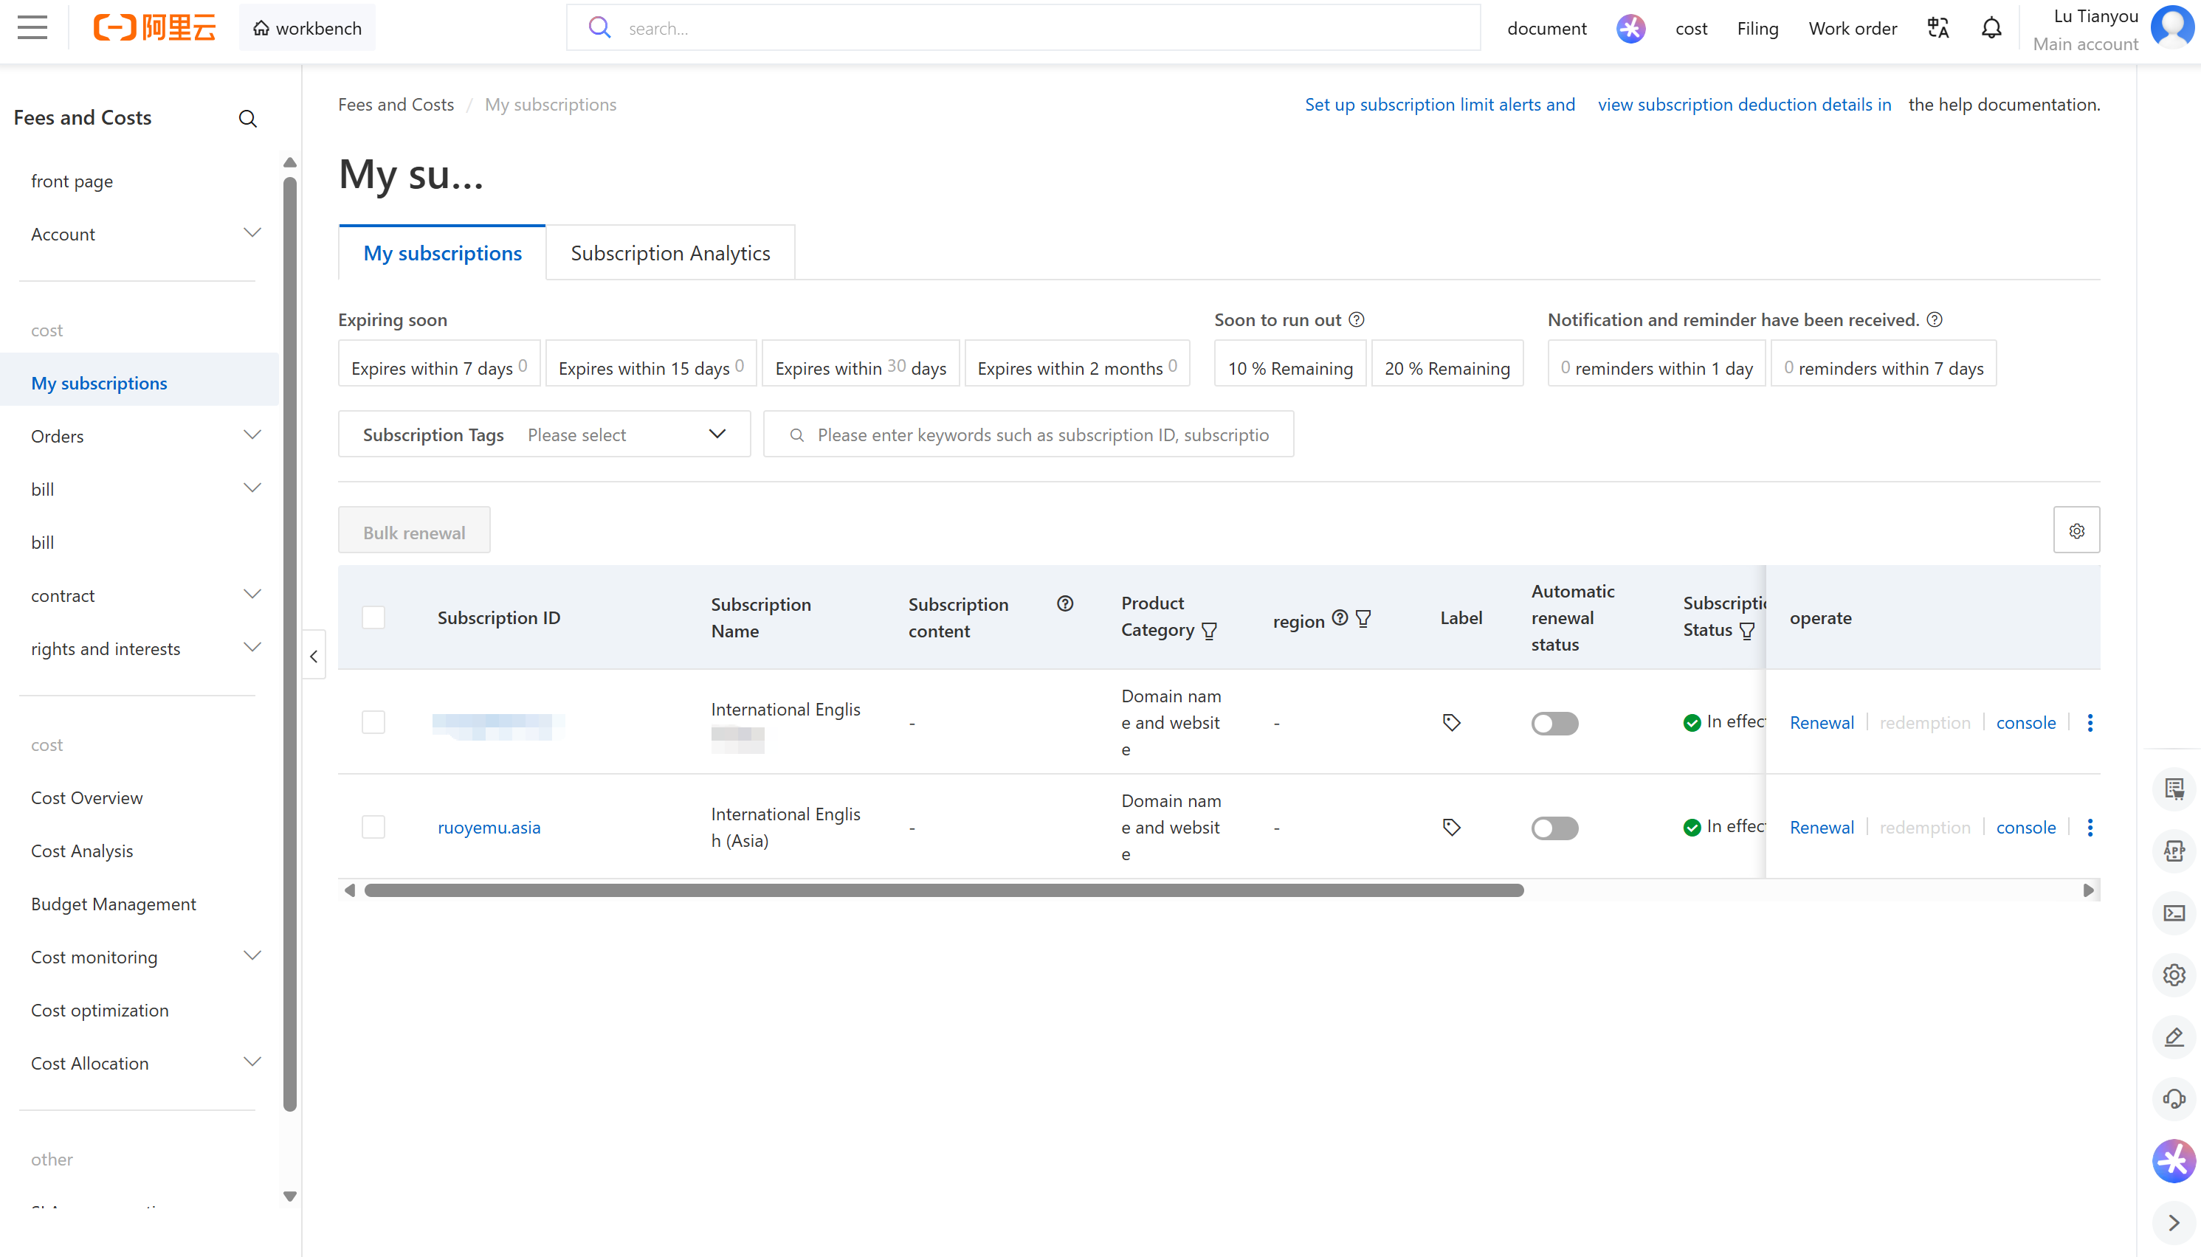Click table horizontal scrollbar thumb
2201x1257 pixels.
point(943,890)
